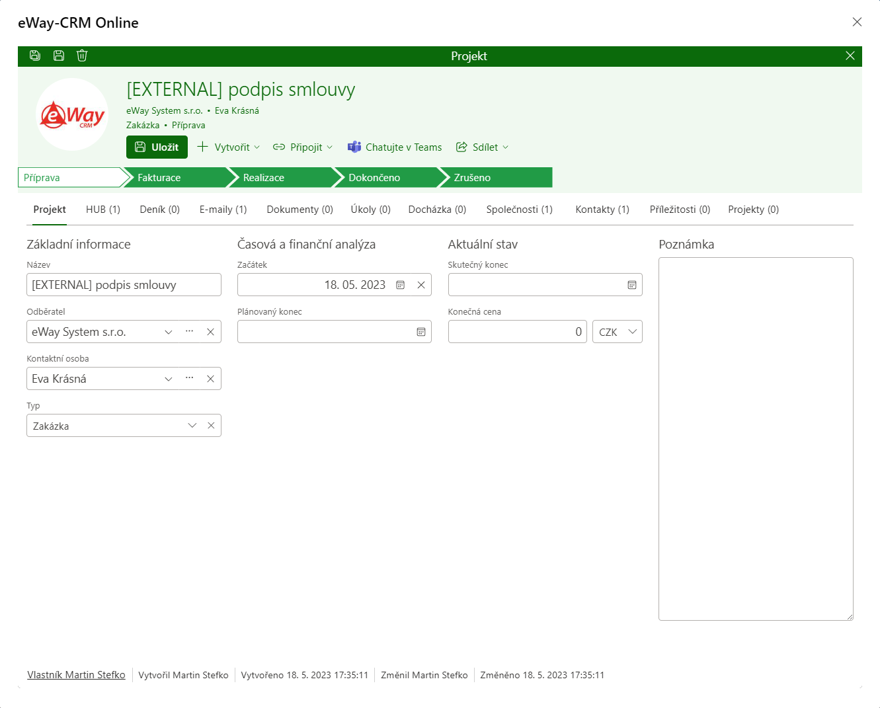Click Chatujte v Teams button

pos(395,147)
